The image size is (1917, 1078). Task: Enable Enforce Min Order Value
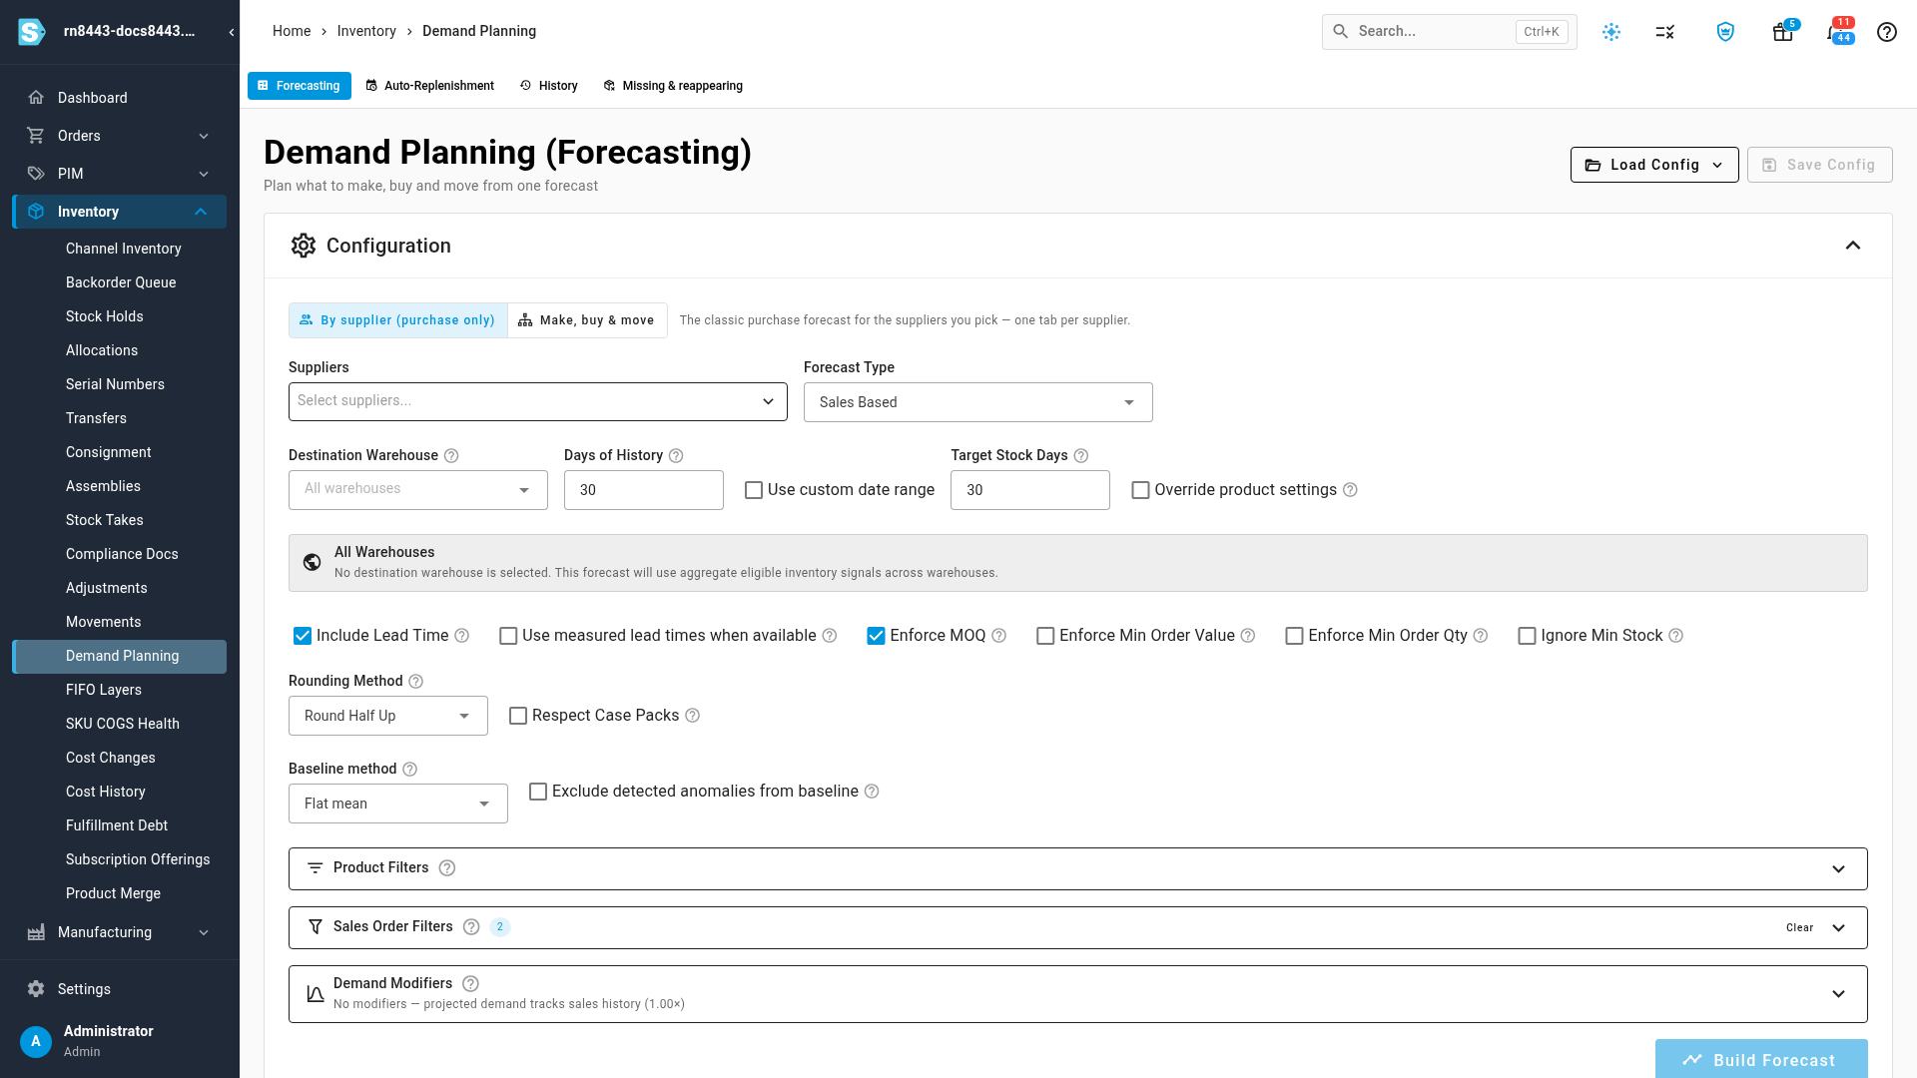(1045, 636)
